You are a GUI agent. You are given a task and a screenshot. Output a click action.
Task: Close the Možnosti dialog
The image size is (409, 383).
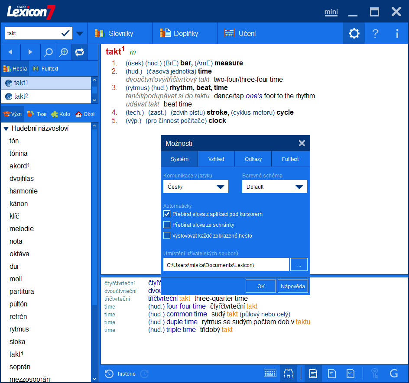click(302, 143)
